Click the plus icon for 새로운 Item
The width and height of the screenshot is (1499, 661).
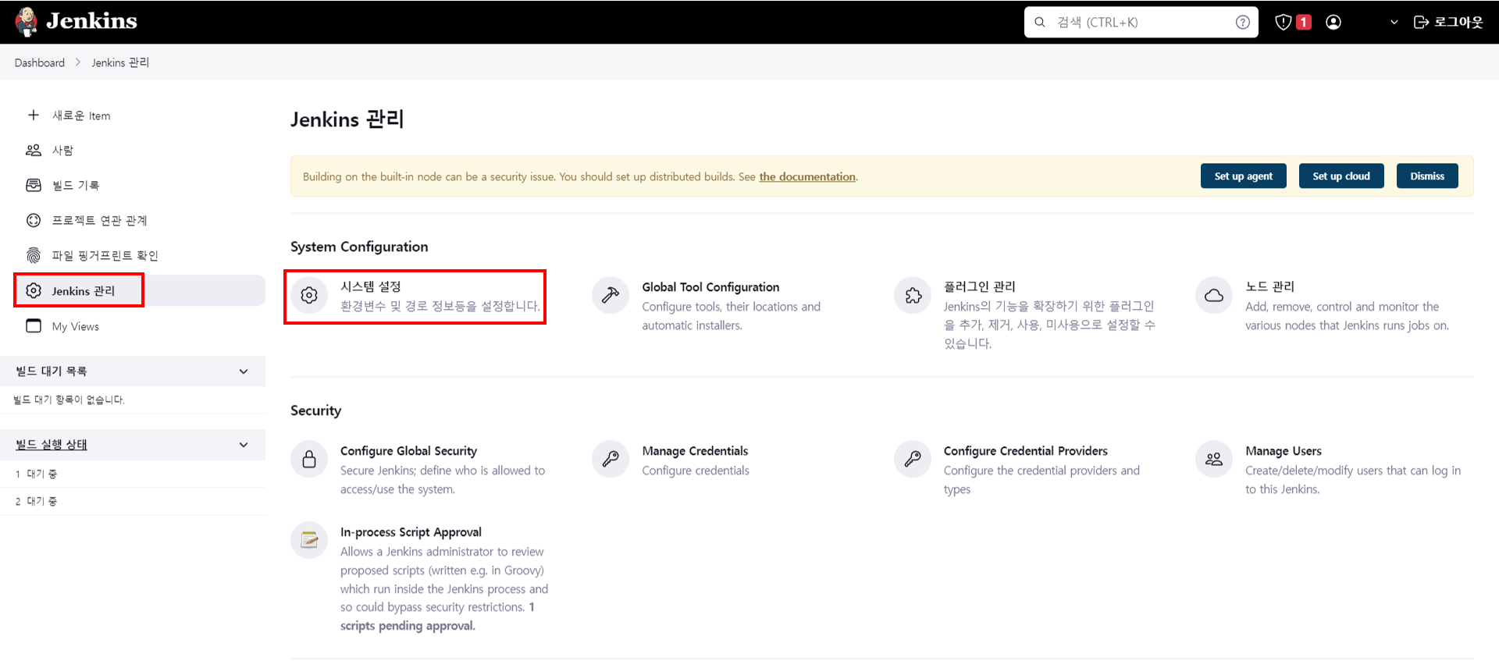pyautogui.click(x=34, y=115)
